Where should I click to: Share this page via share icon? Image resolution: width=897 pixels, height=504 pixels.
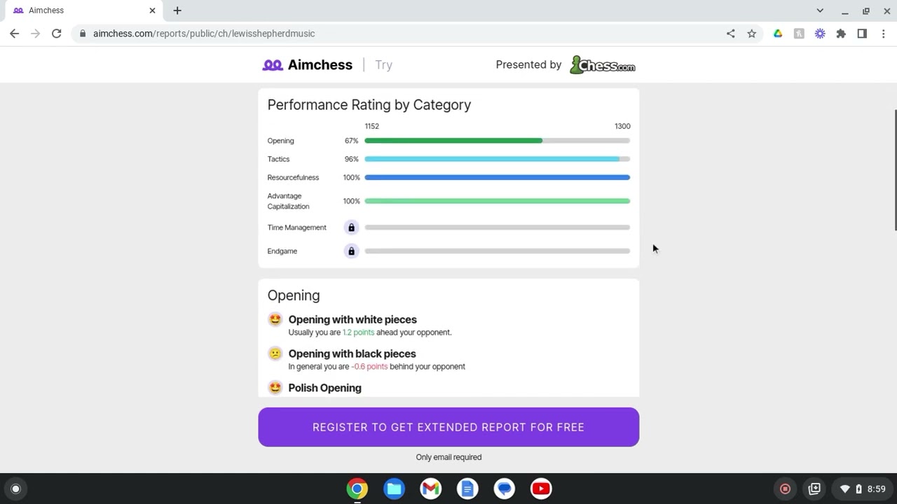tap(731, 34)
